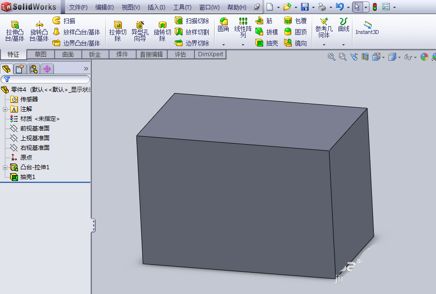Expand the 凸台-拉伸1 feature in the tree
The height and width of the screenshot is (294, 436).
click(4, 167)
